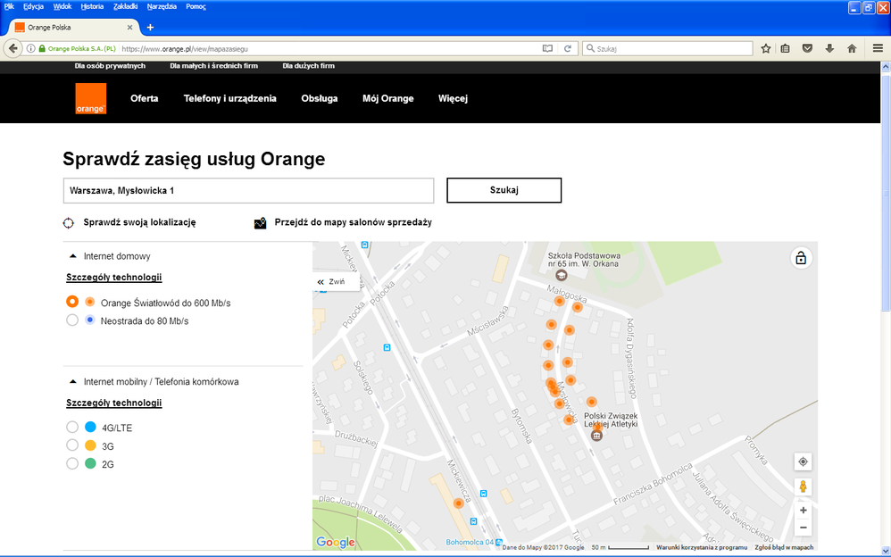This screenshot has width=891, height=557.
Task: Select the 4G/LTE coverage radio button
Action: tap(72, 428)
